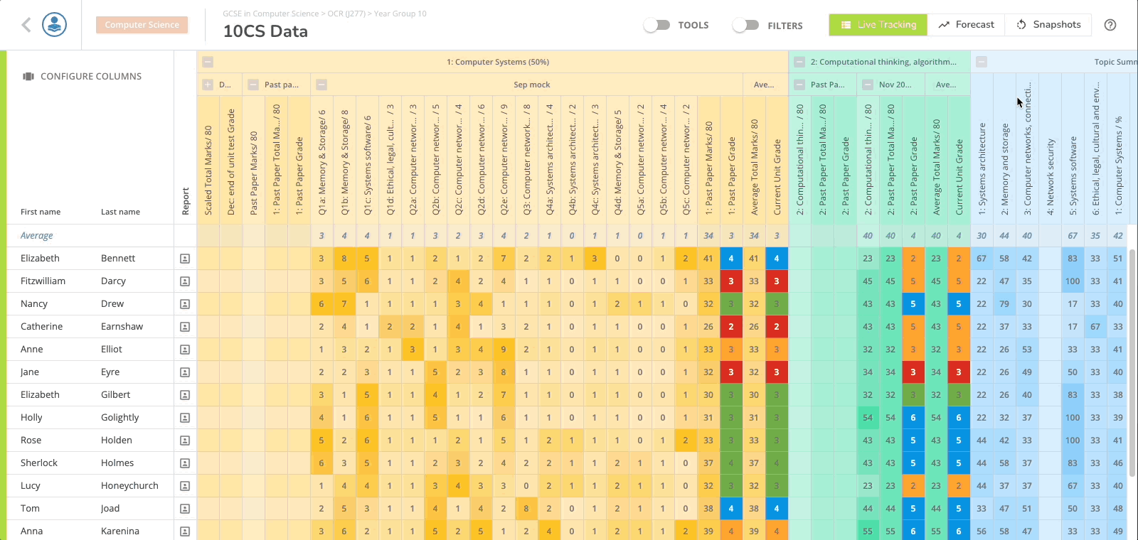
Task: Open the help question mark icon
Action: coord(1110,25)
